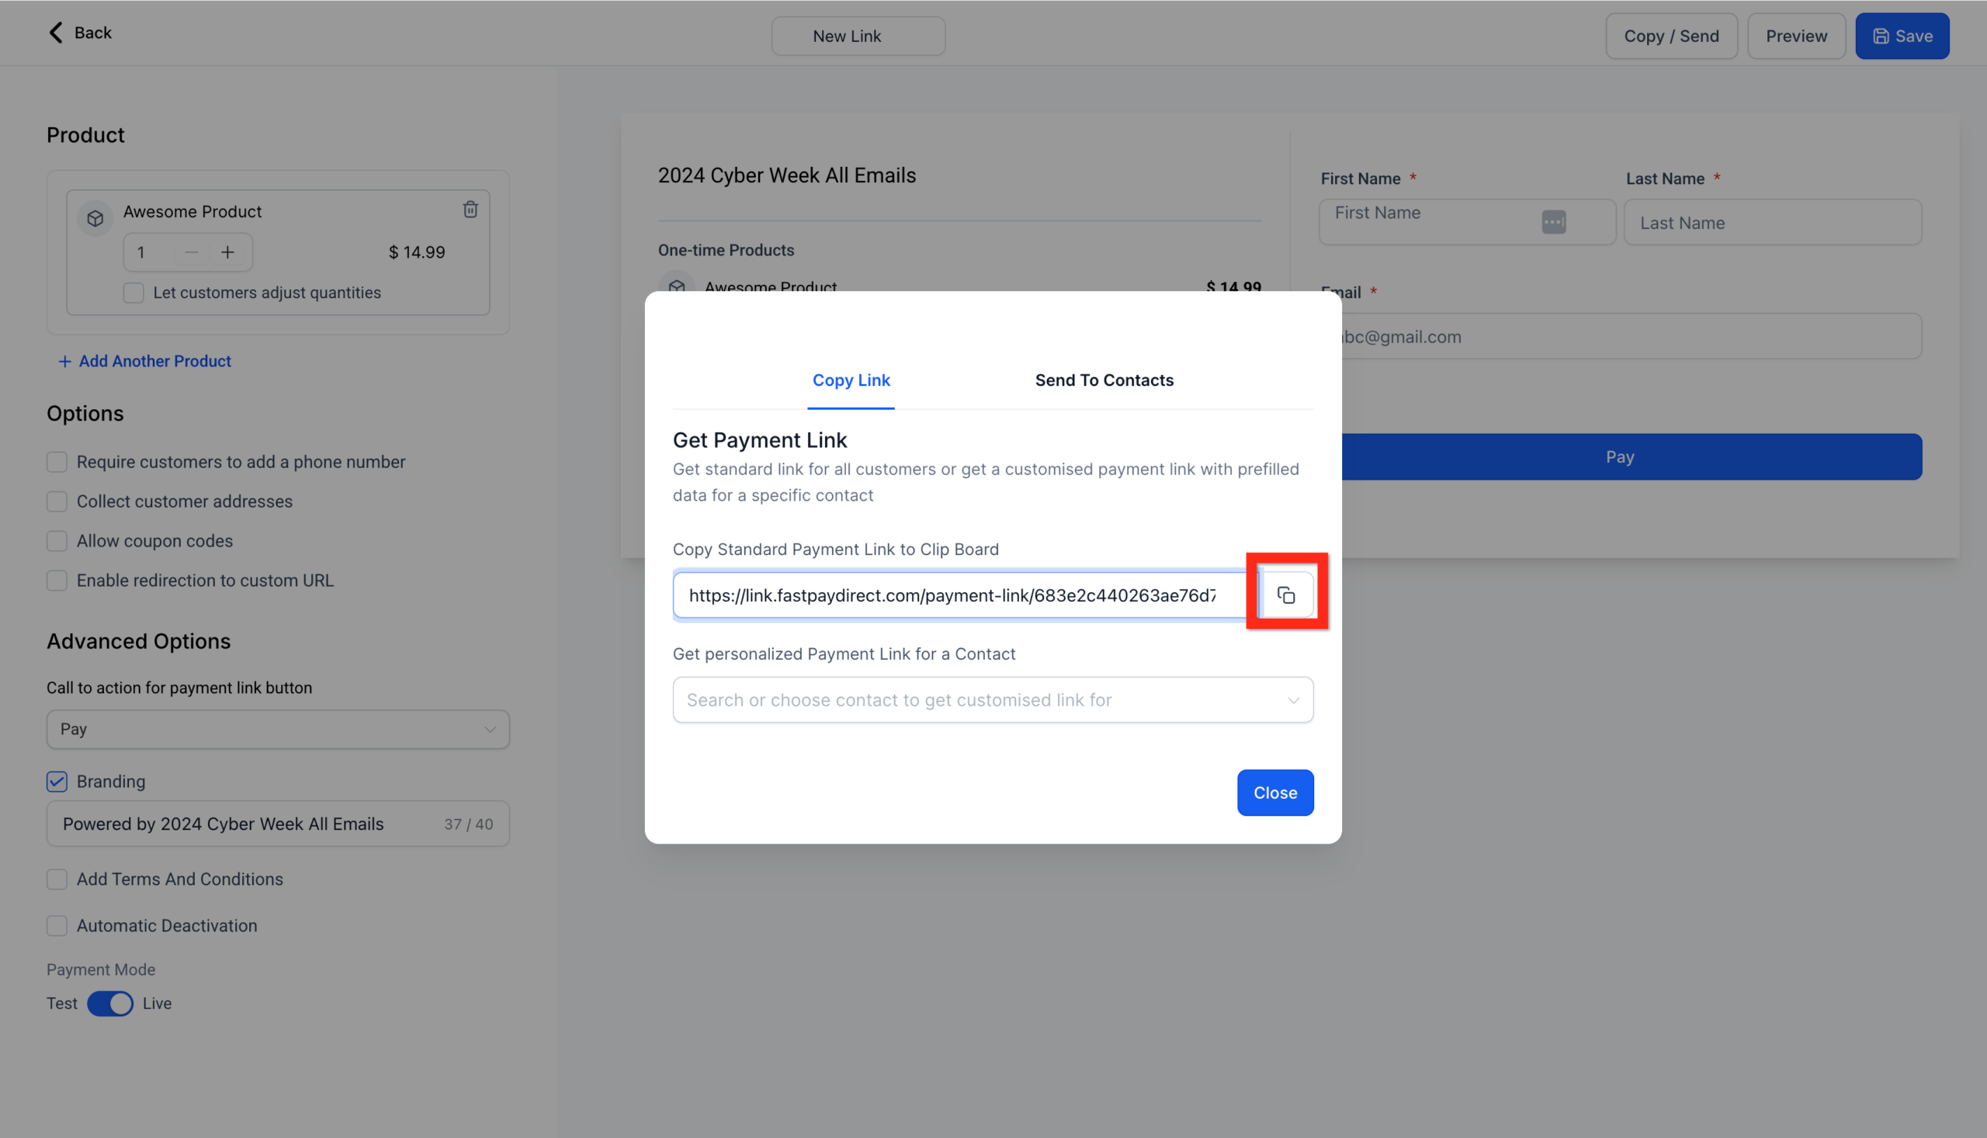1987x1138 pixels.
Task: Open the call to action dropdown showing Pay
Action: 276,728
